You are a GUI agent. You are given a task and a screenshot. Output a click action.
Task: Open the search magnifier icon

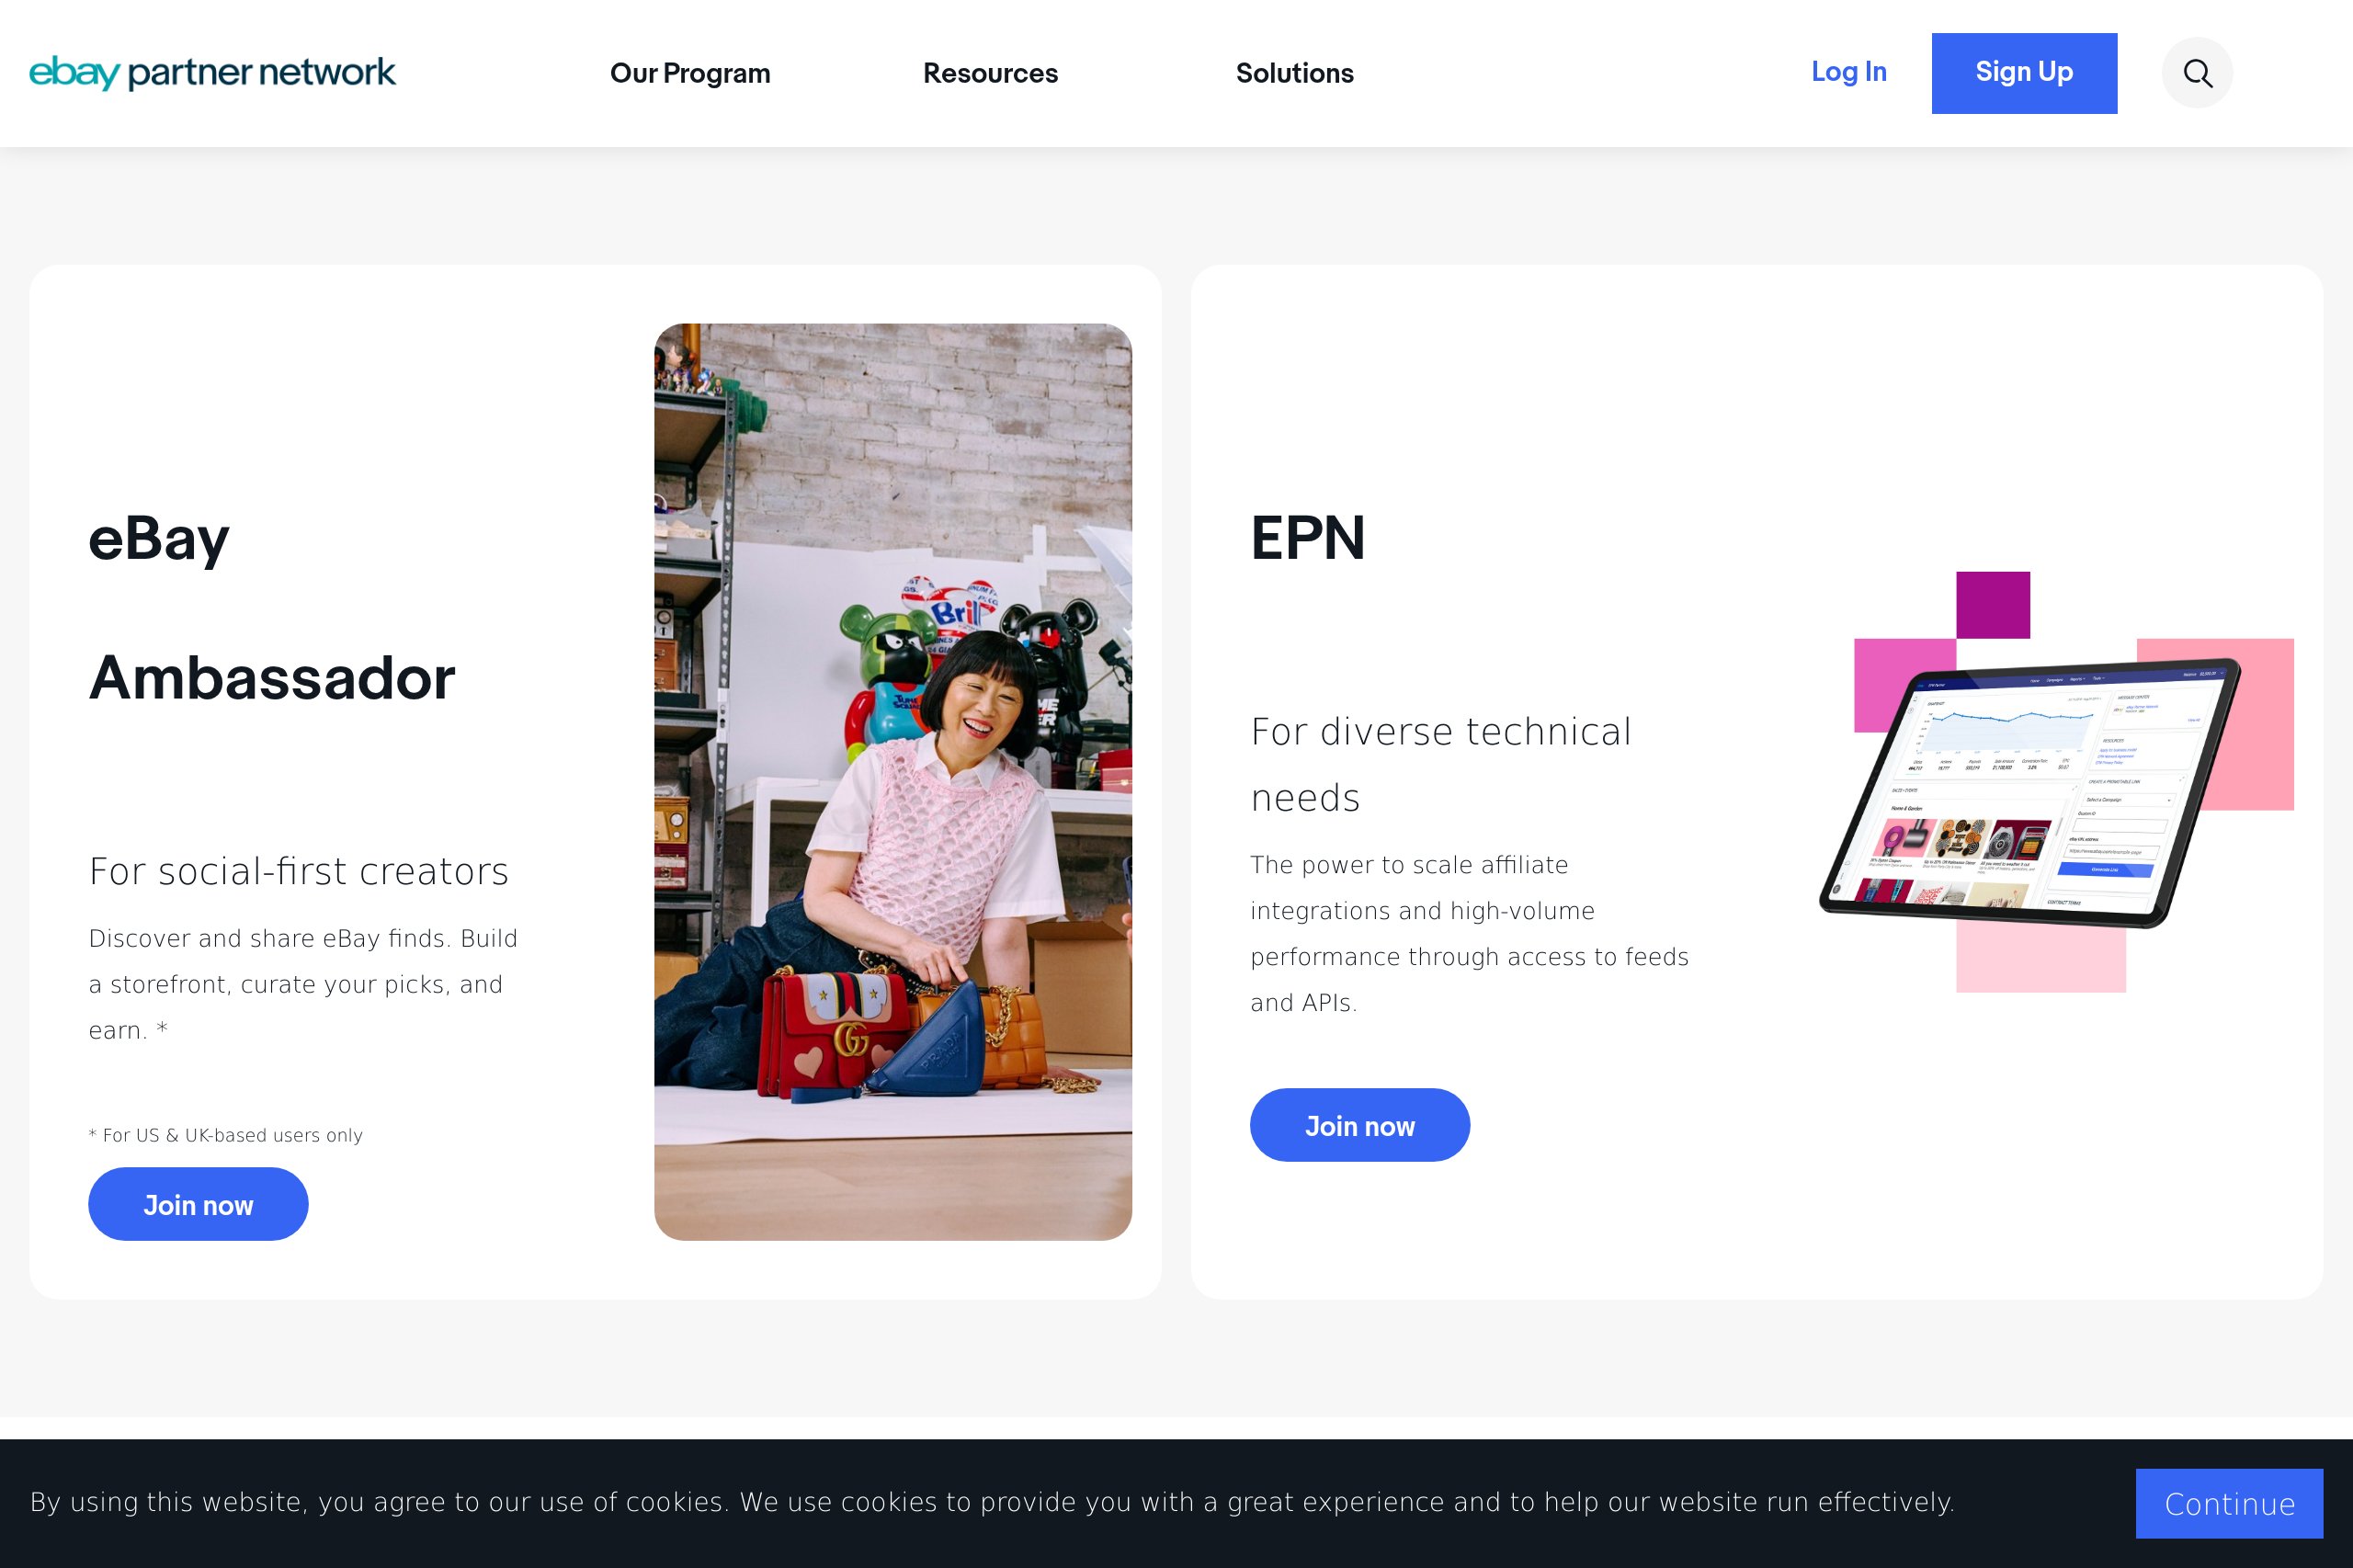coord(2197,73)
